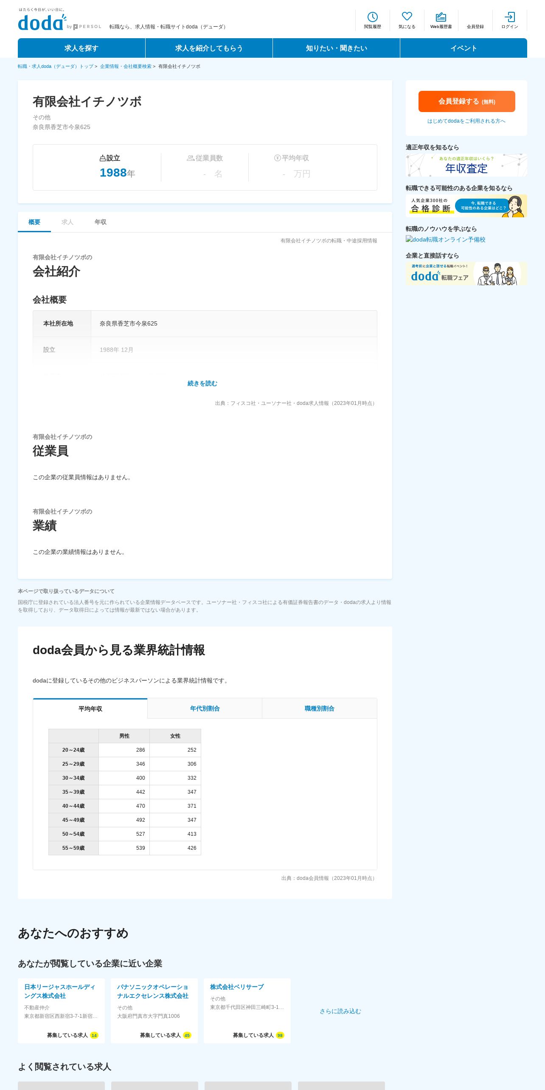Screen dimensions: 545x1090
Task: Select the 概要 tab
Action: [x=34, y=222]
